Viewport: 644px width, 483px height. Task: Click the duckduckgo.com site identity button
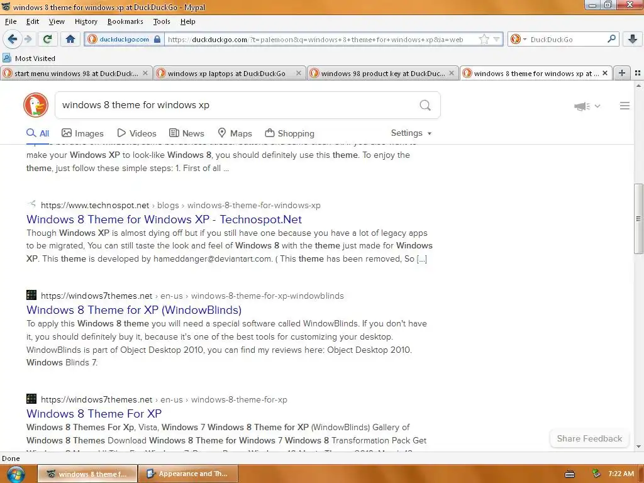[x=125, y=39]
